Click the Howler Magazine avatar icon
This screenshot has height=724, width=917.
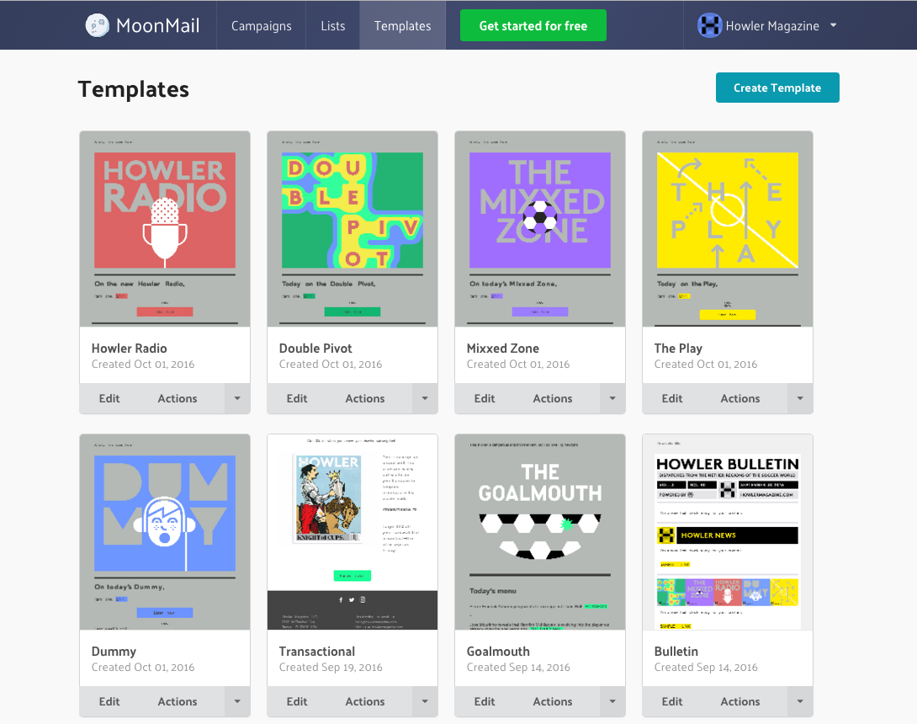point(709,25)
